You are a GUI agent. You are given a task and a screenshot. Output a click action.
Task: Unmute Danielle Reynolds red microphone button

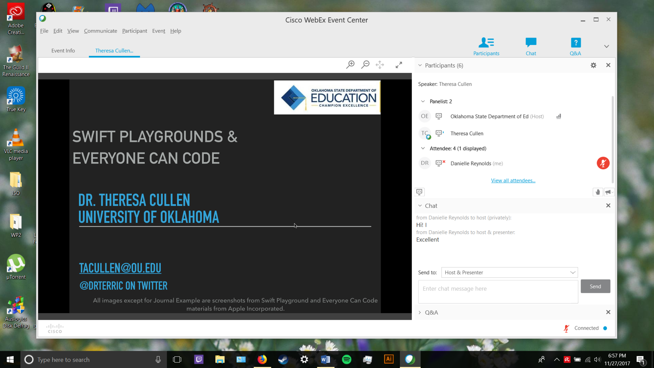[x=603, y=163]
